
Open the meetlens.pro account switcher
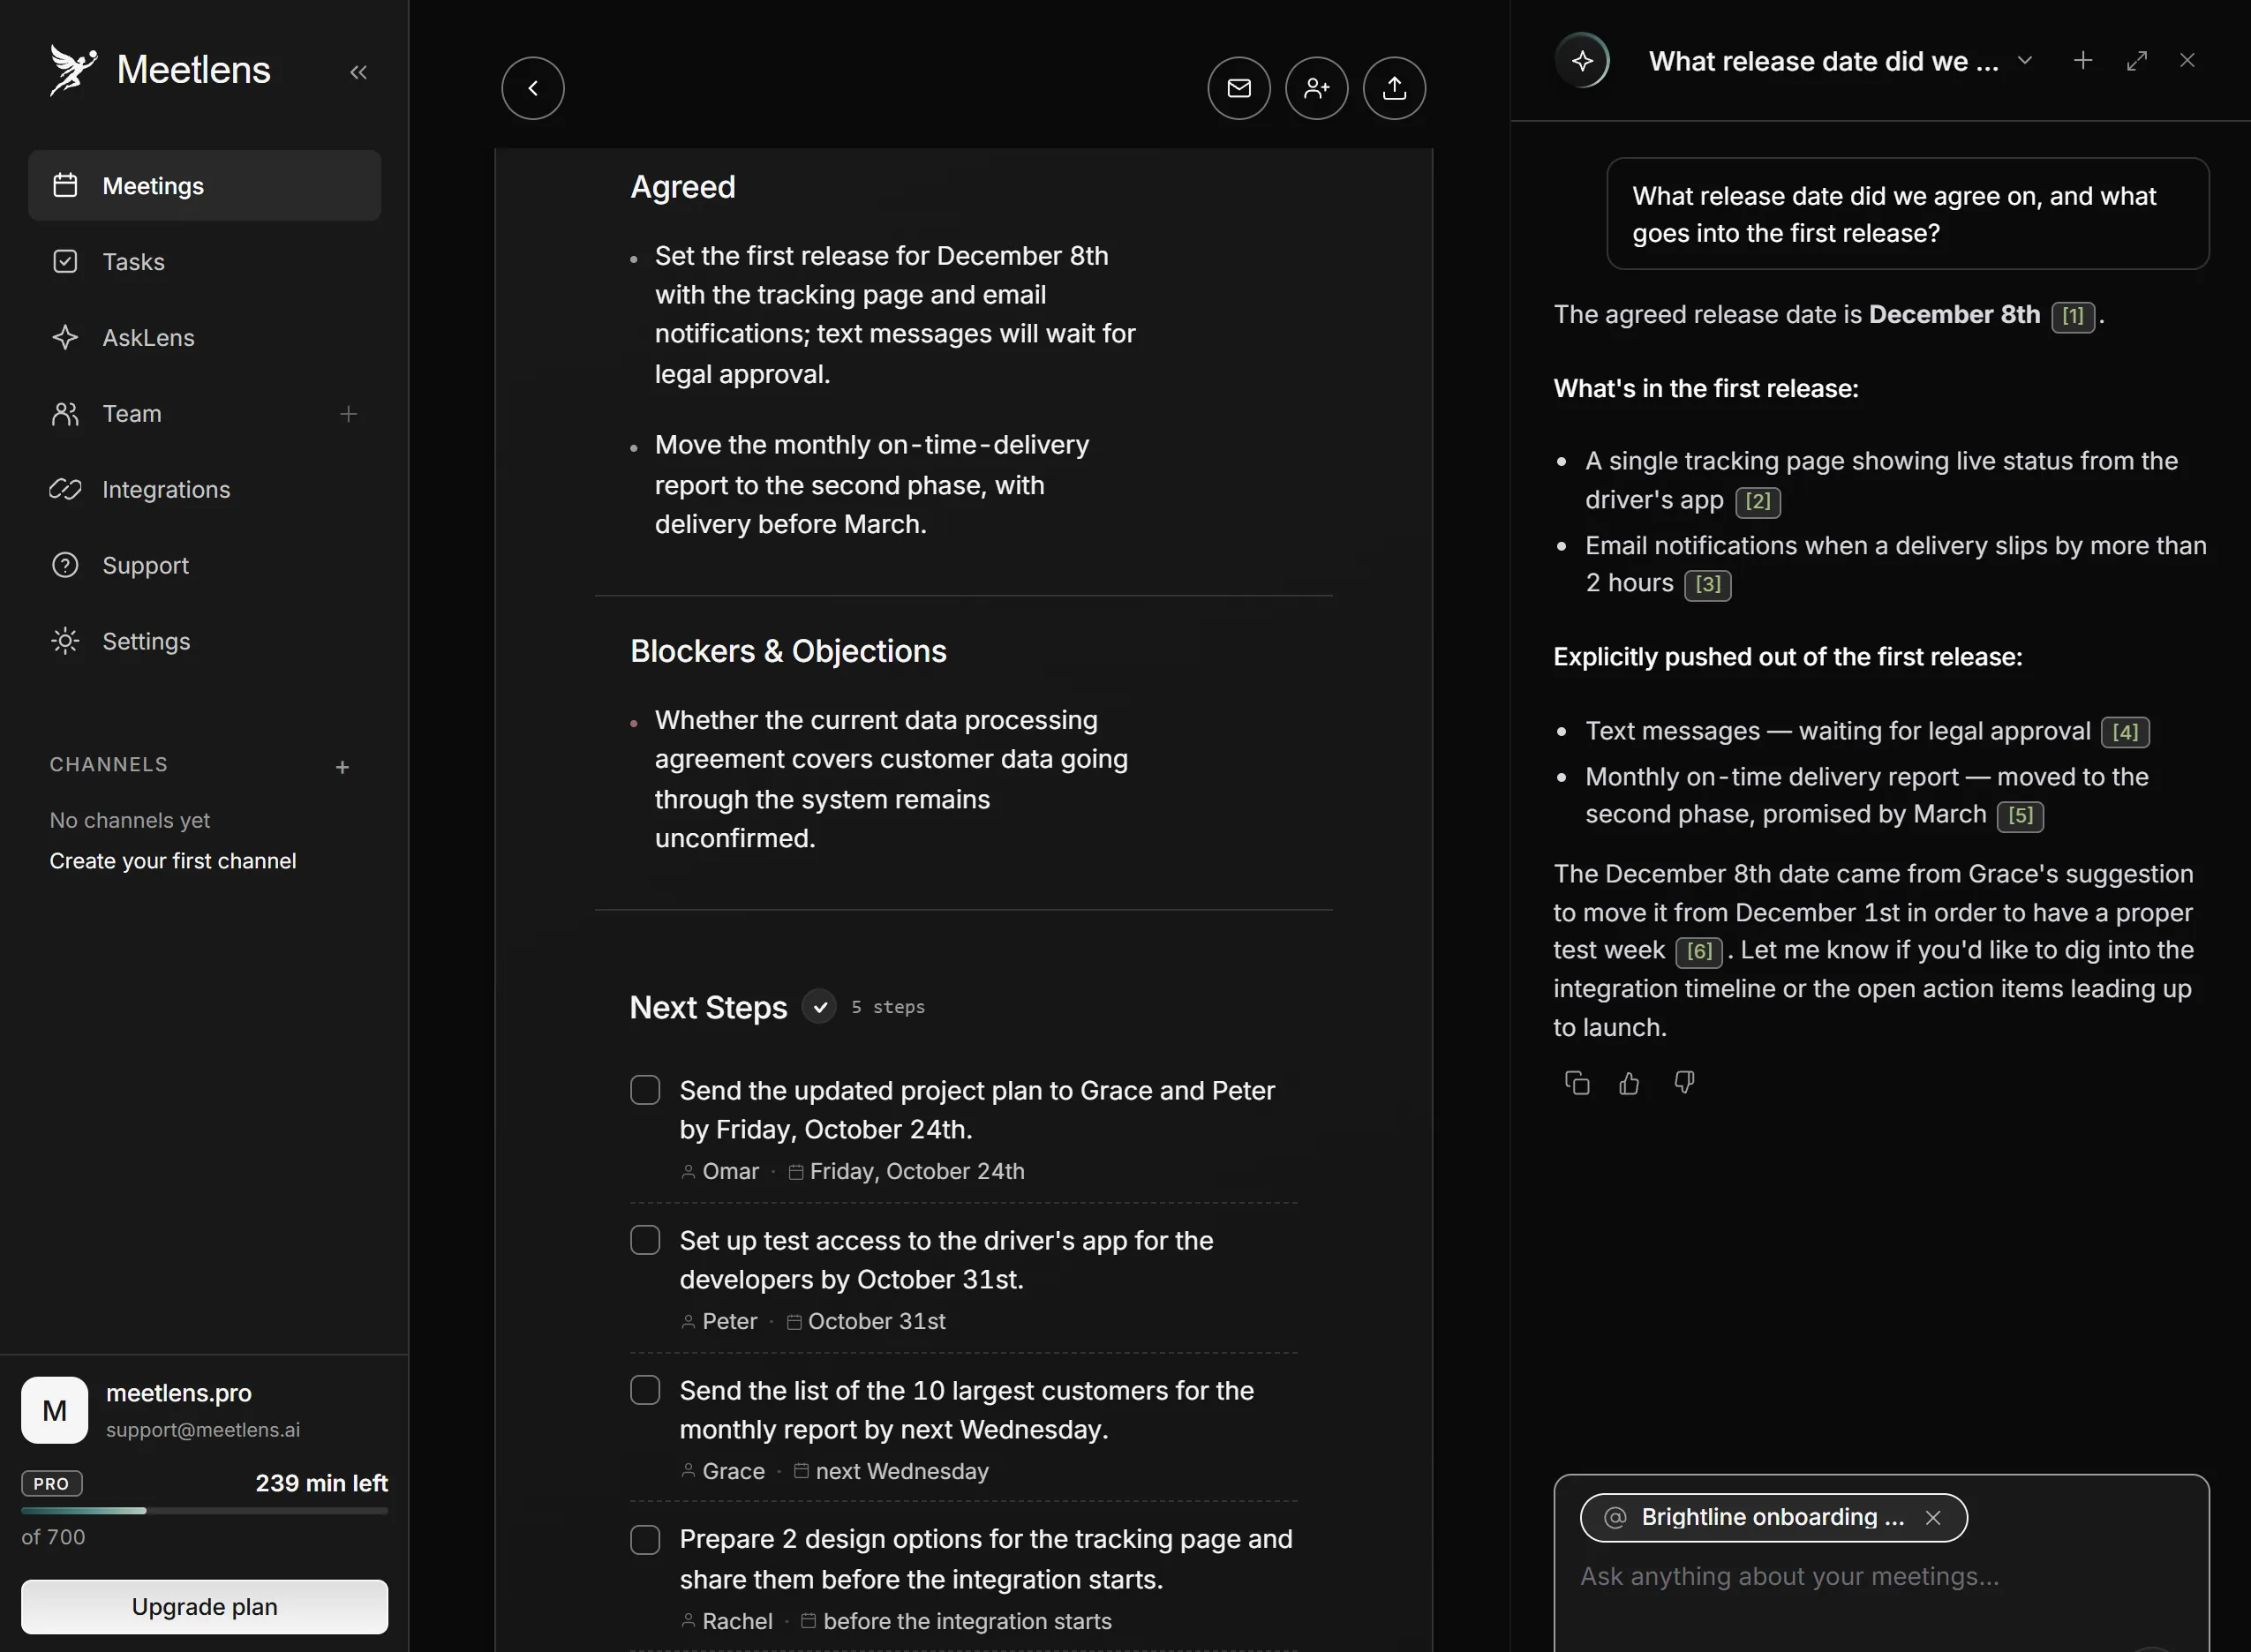pos(204,1410)
